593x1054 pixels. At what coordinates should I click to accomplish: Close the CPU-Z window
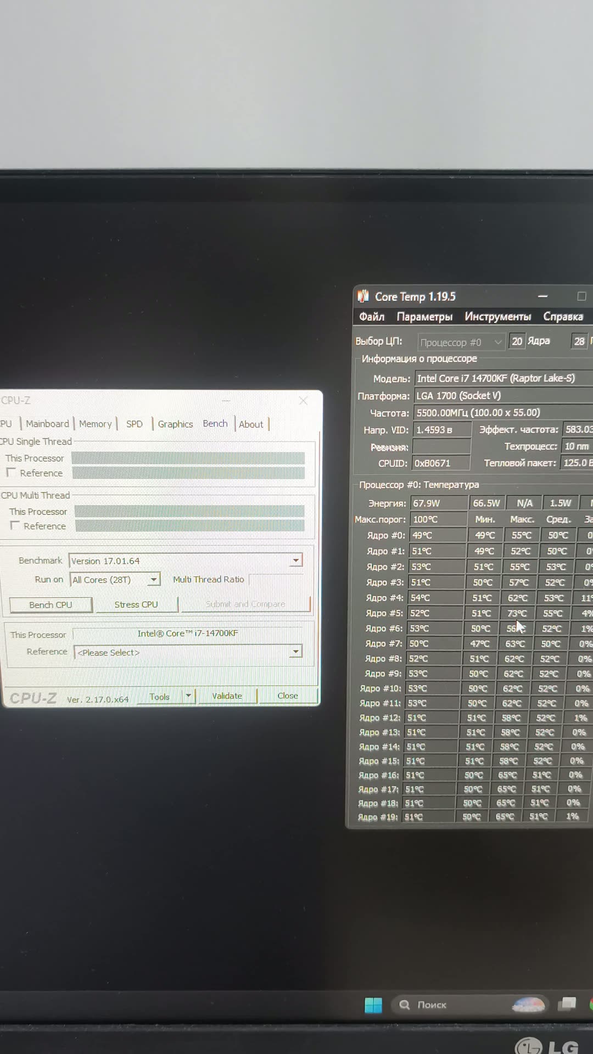pyautogui.click(x=303, y=401)
